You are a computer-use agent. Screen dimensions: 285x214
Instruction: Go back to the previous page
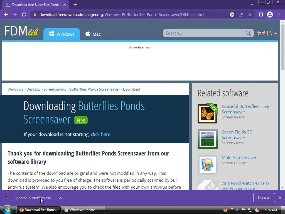6,14
